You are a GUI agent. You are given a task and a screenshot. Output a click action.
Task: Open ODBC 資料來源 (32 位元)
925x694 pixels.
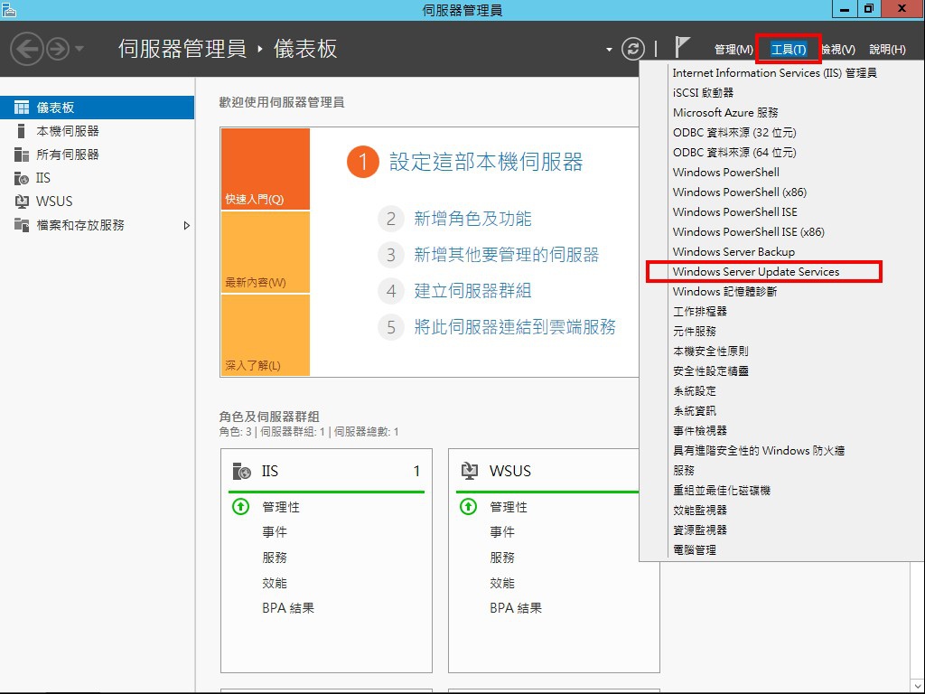coord(734,132)
